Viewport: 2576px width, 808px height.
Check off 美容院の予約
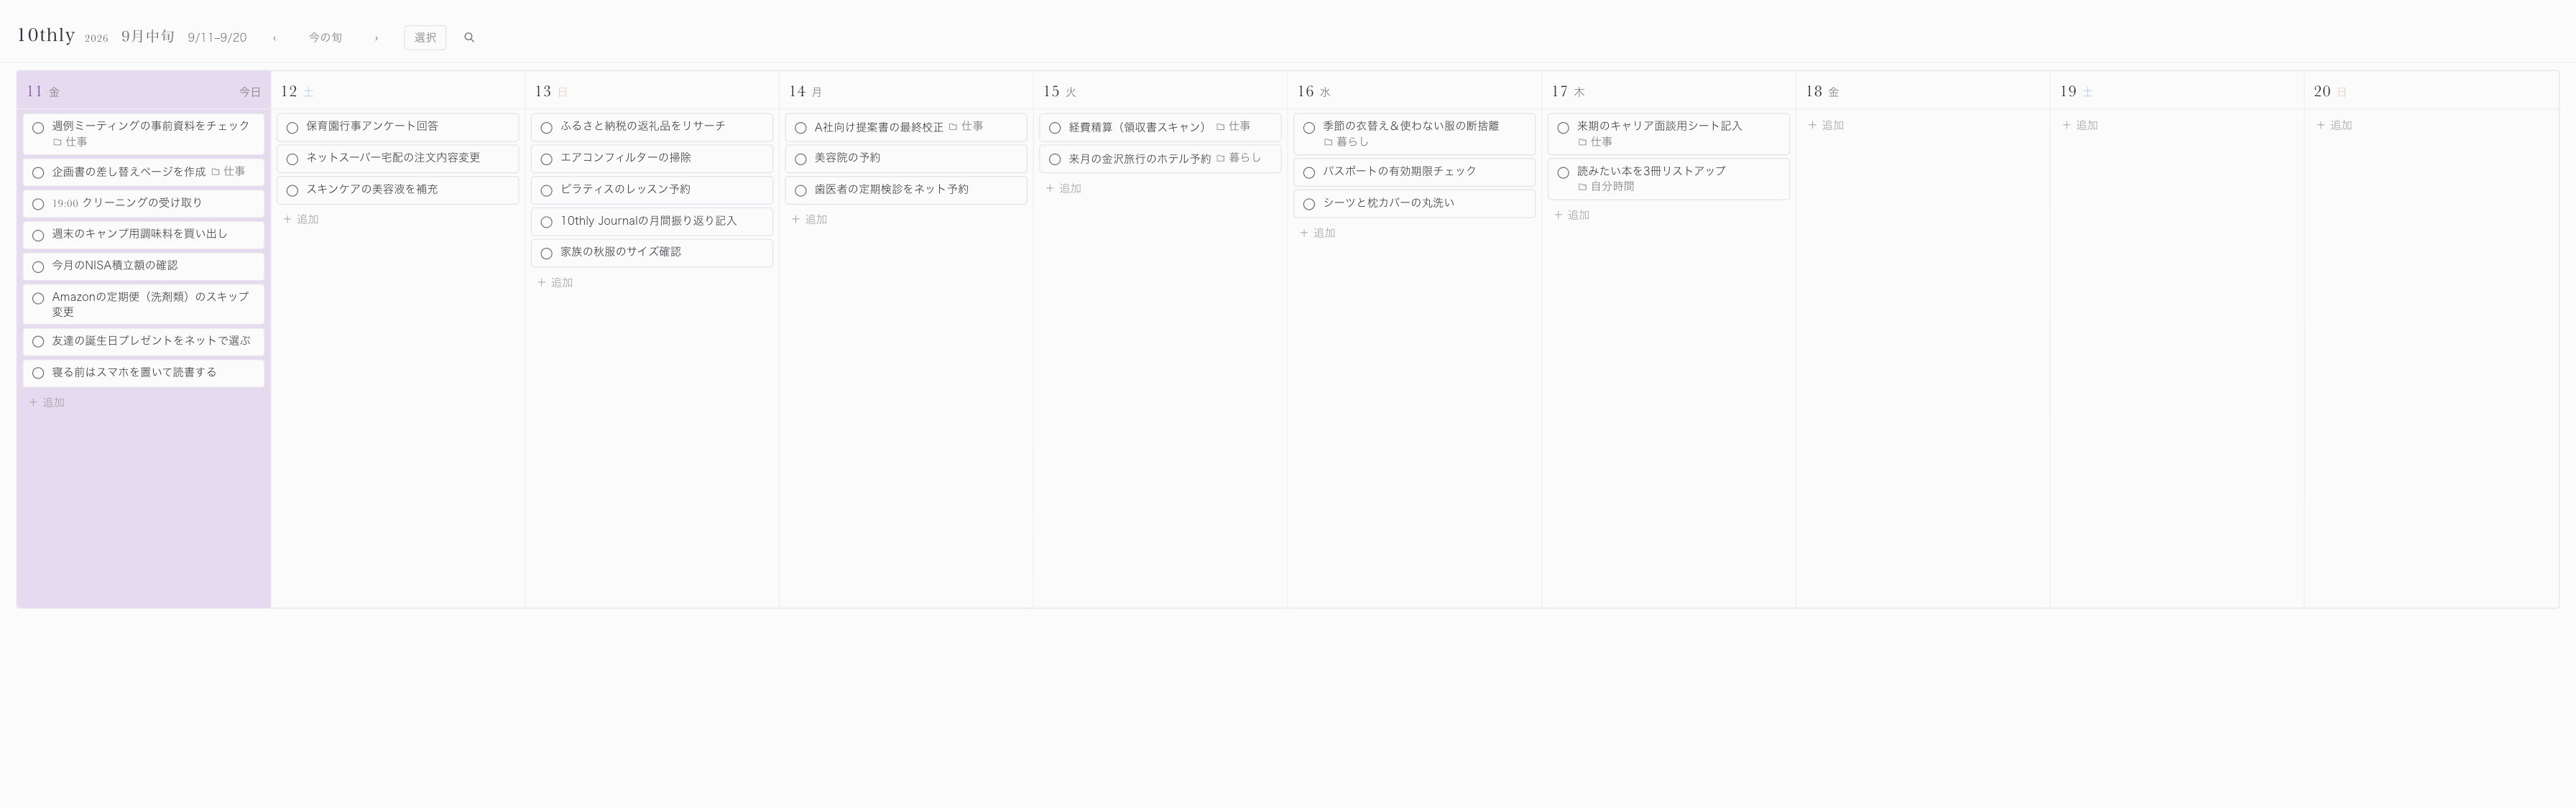pos(800,159)
